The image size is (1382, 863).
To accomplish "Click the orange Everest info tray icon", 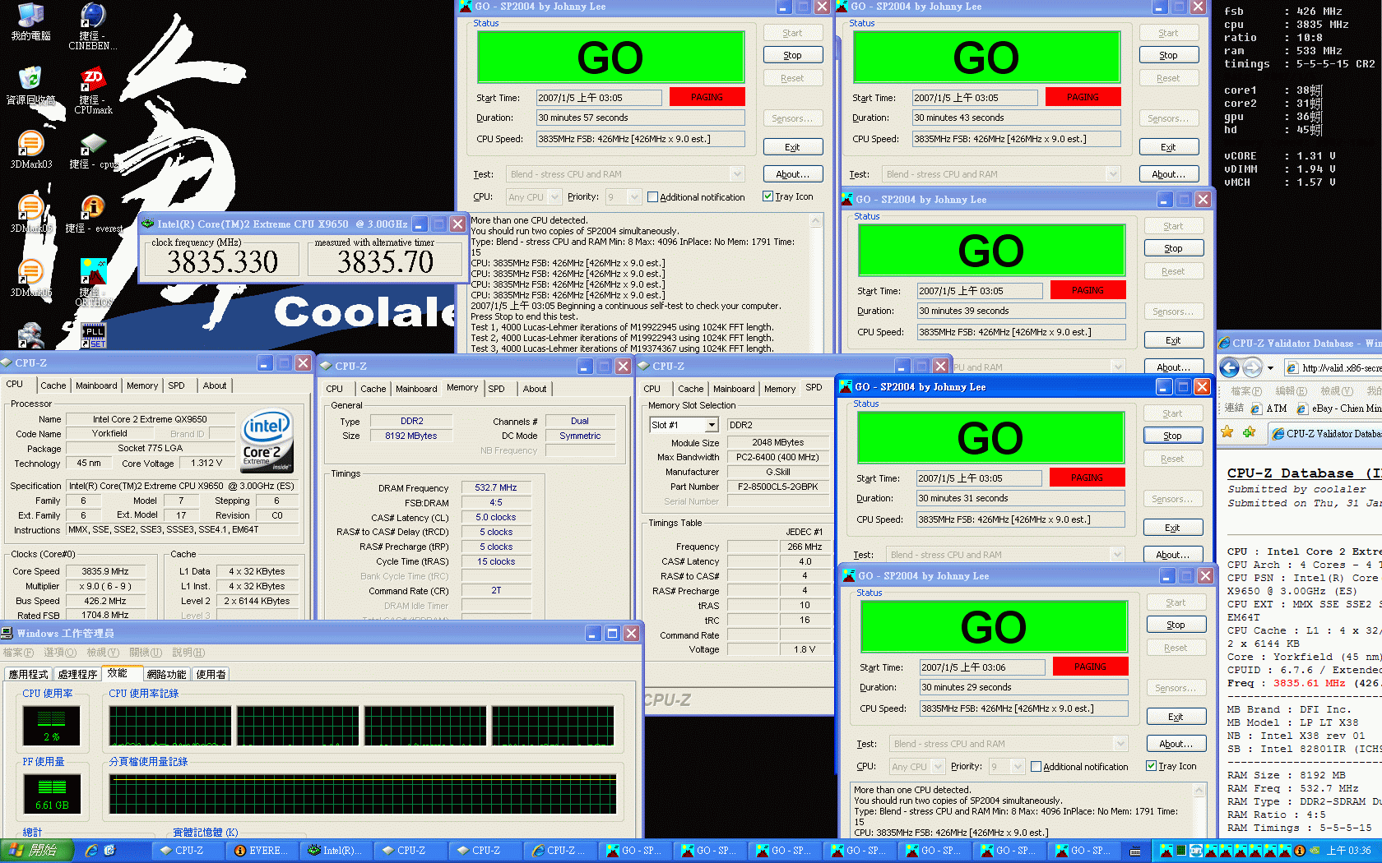I will (x=1300, y=851).
